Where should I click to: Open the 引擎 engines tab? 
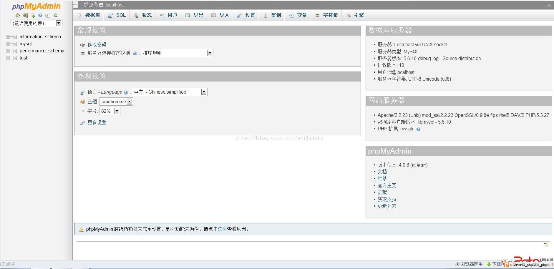click(355, 15)
